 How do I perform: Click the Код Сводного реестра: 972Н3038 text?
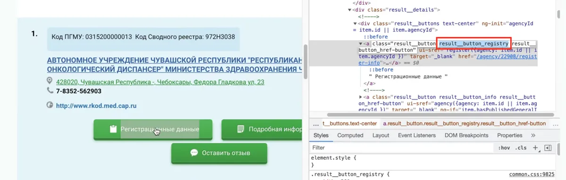[185, 36]
